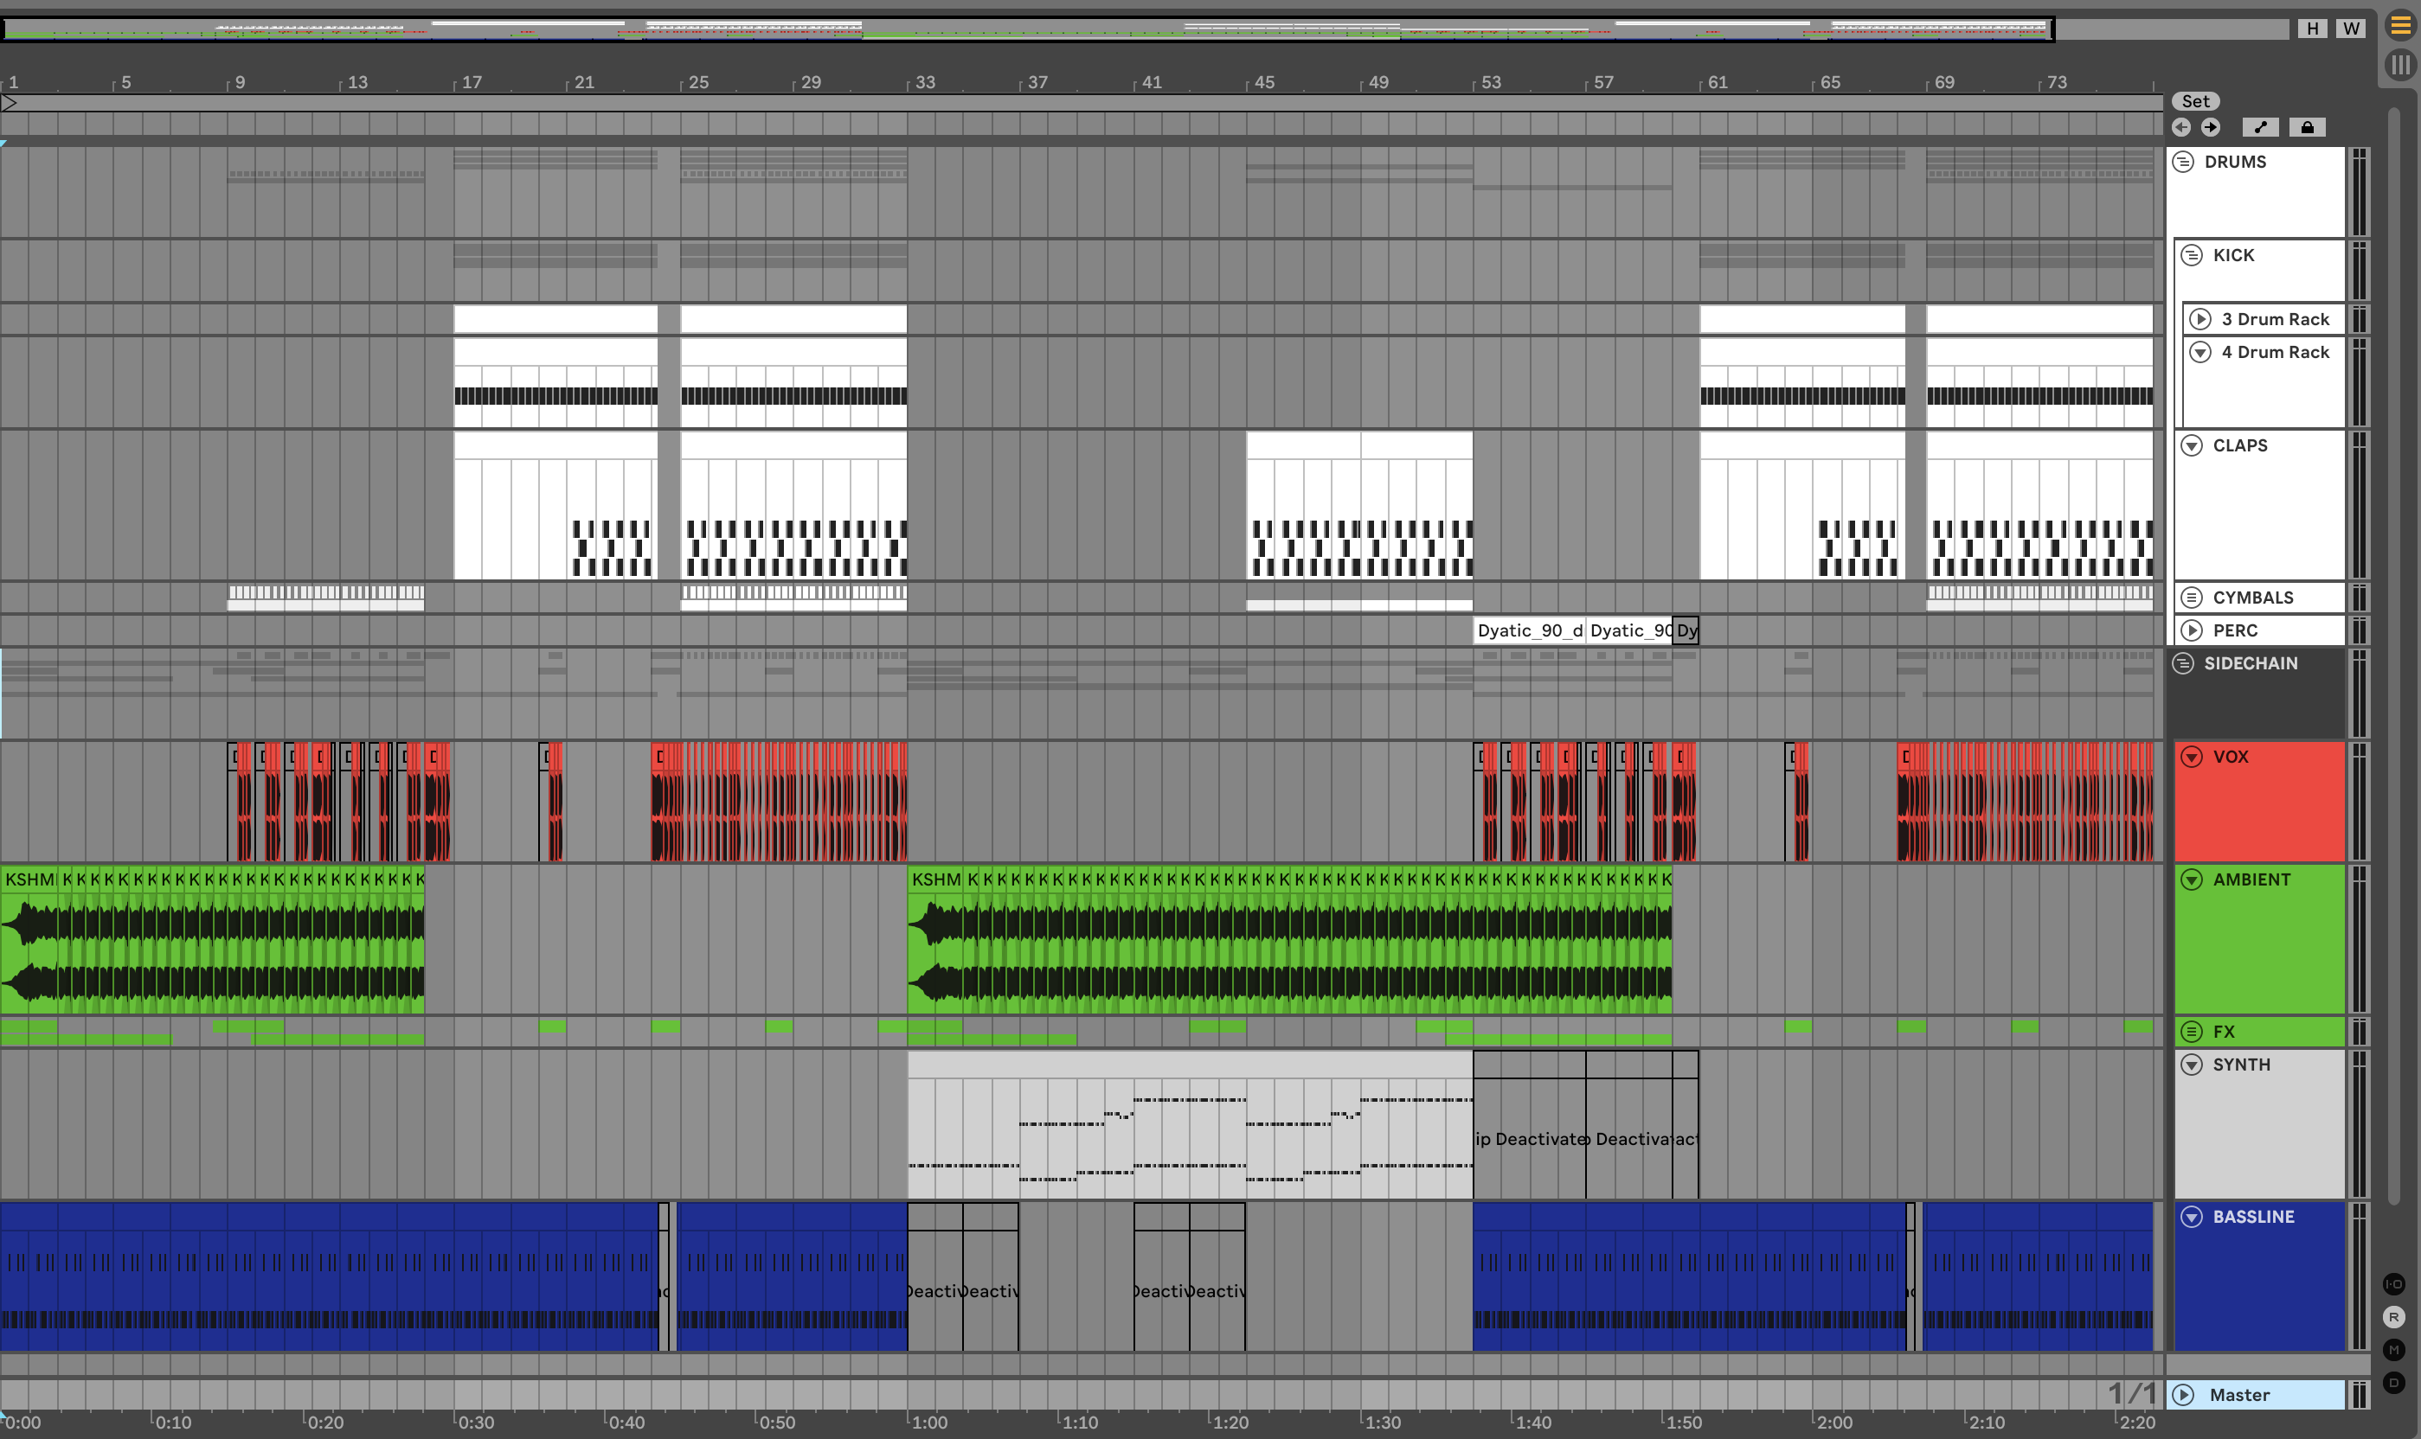Select the AMBIENT track title
Screen dimensions: 2421x1439
coord(2251,879)
